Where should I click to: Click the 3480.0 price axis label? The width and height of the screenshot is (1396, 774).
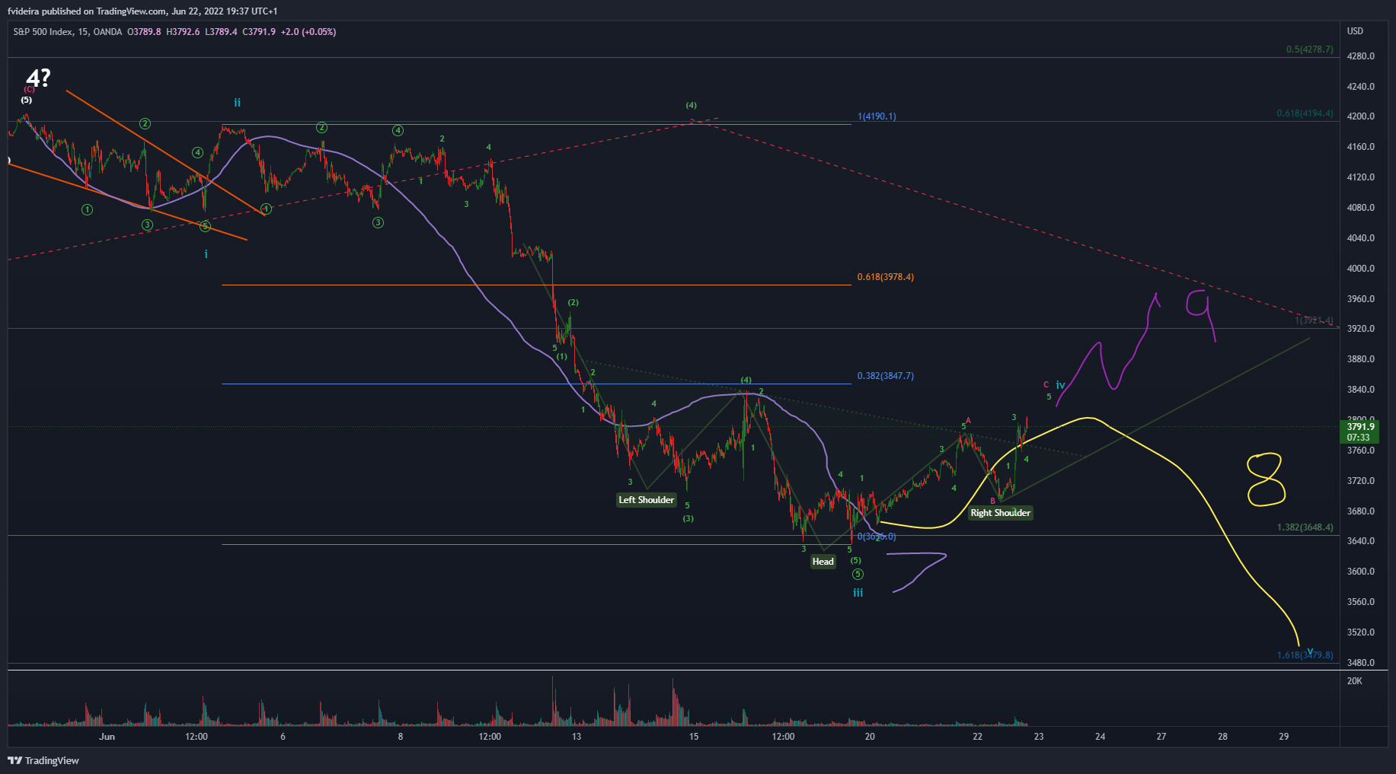click(x=1360, y=663)
